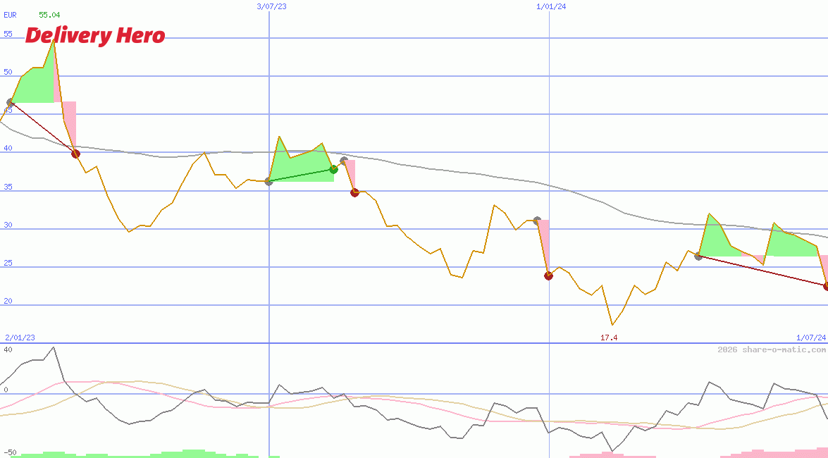Click the -50 oscillator axis label
The height and width of the screenshot is (458, 828).
tap(8, 452)
